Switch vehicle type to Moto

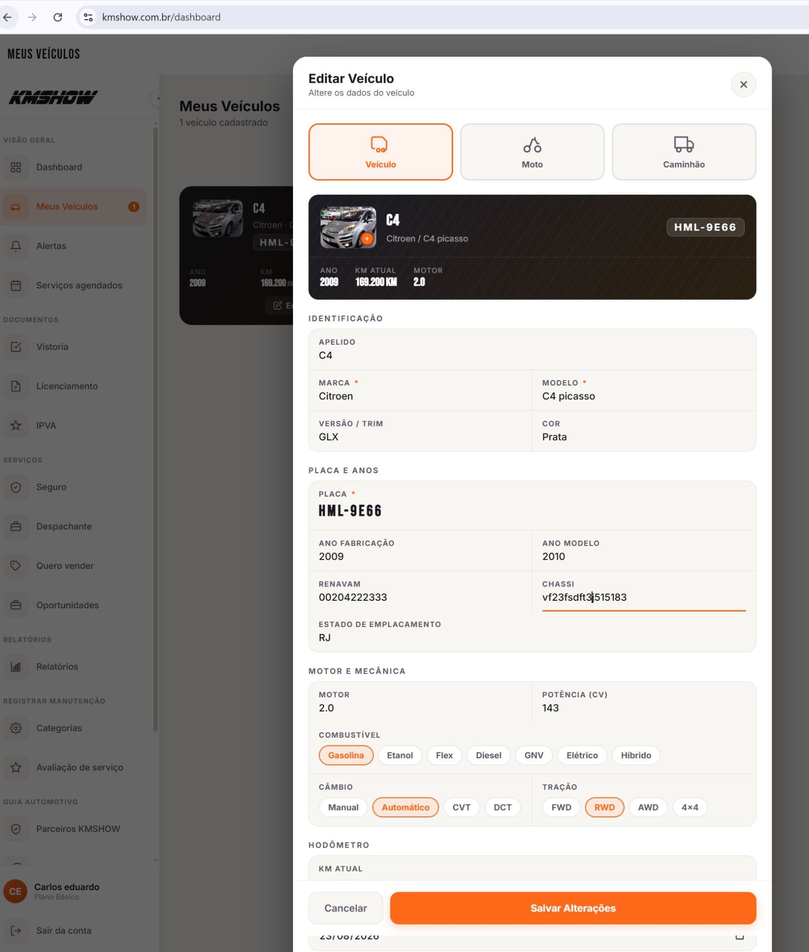pos(532,152)
